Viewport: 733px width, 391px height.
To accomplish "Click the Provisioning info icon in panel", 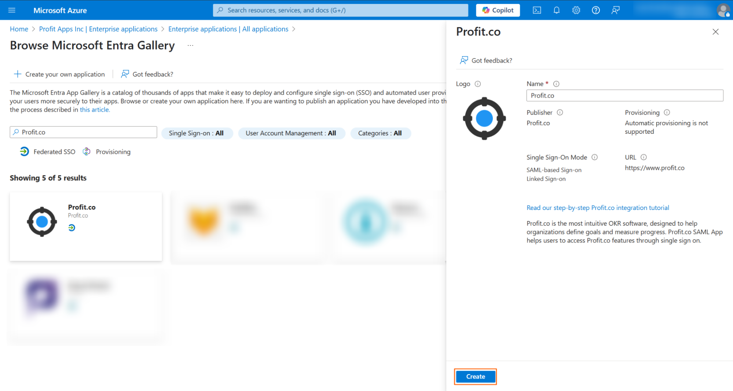I will [667, 112].
